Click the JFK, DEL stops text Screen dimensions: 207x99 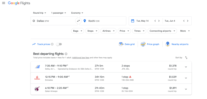click(x=125, y=69)
